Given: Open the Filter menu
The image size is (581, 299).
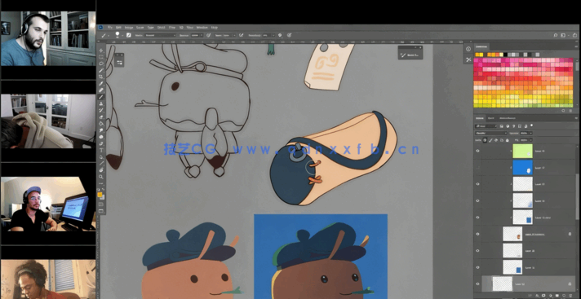Looking at the screenshot, I should 172,28.
